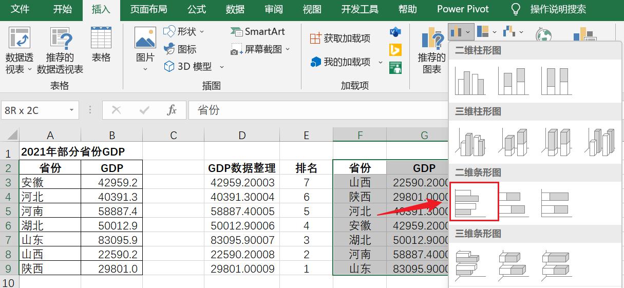The width and height of the screenshot is (624, 288).
Task: Open Recommended PivotTables (推荐的数据透视表)
Action: pos(61,38)
